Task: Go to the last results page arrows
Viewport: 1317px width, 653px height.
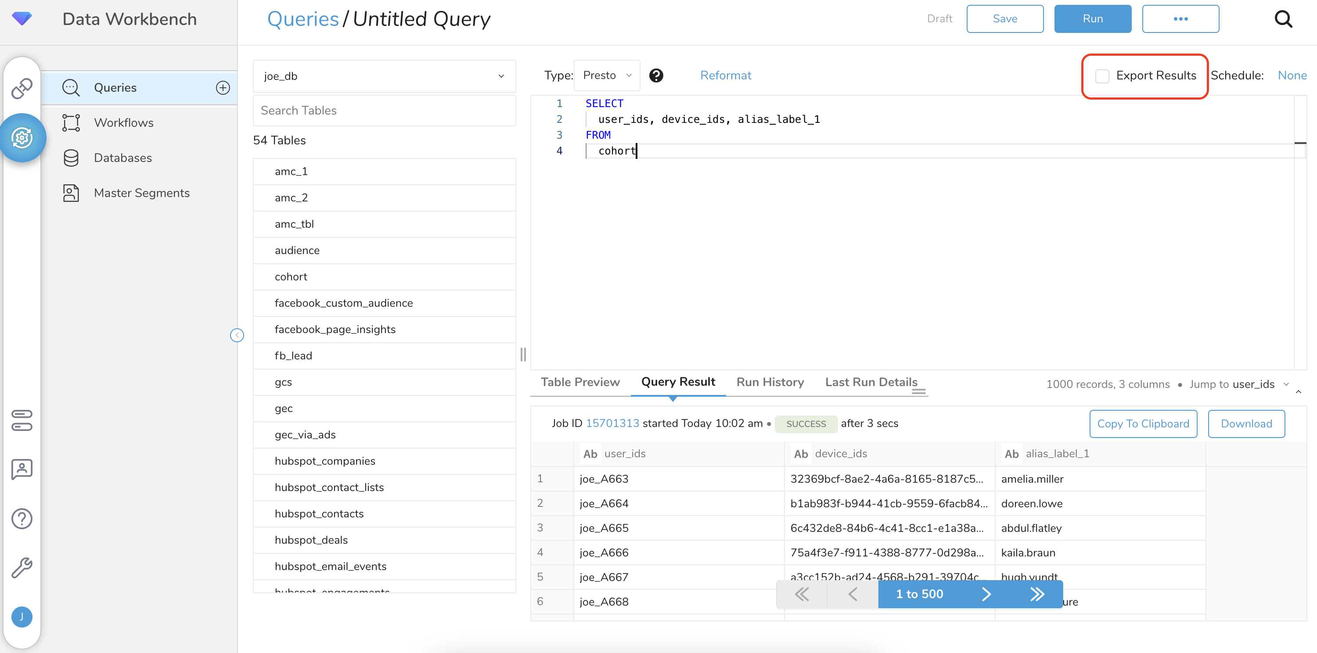Action: tap(1037, 594)
